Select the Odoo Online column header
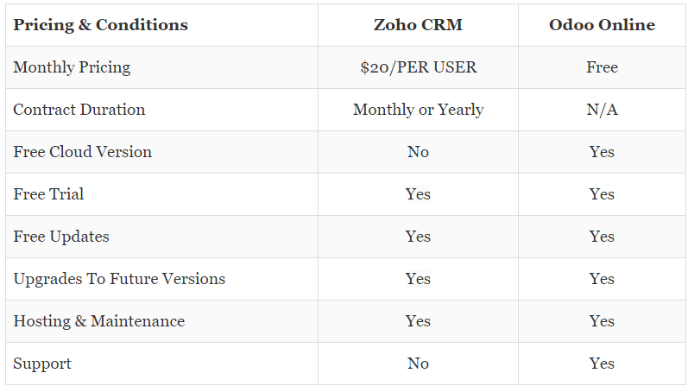The width and height of the screenshot is (688, 386). click(x=602, y=25)
